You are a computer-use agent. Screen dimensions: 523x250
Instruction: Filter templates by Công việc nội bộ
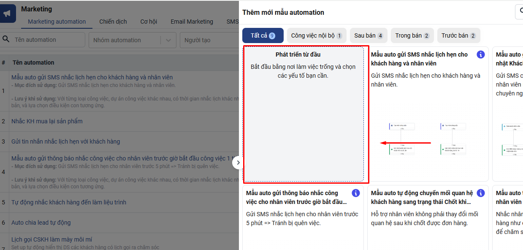(316, 35)
